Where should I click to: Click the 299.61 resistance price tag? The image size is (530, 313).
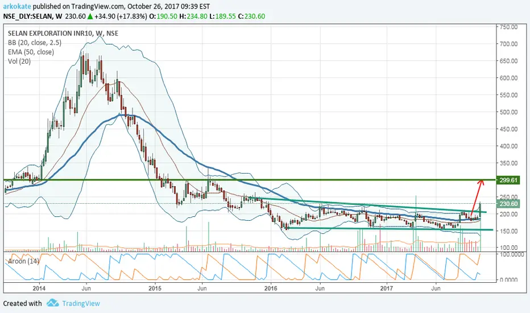[x=508, y=180]
